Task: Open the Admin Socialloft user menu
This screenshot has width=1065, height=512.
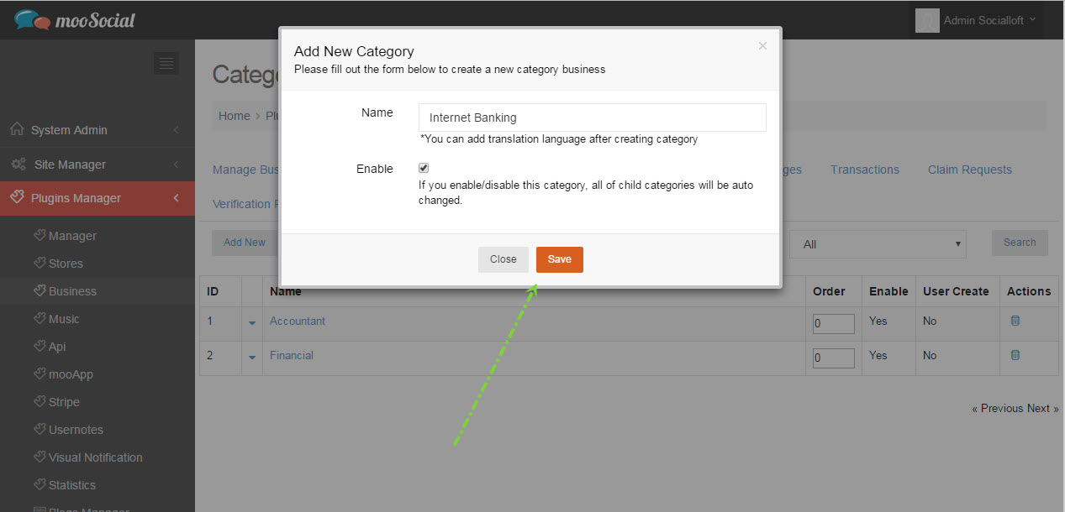Action: click(989, 20)
